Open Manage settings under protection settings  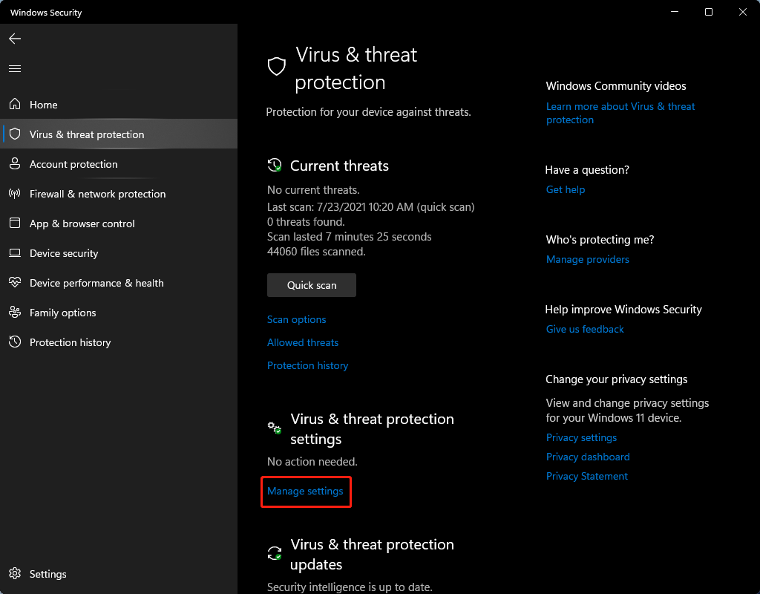305,491
